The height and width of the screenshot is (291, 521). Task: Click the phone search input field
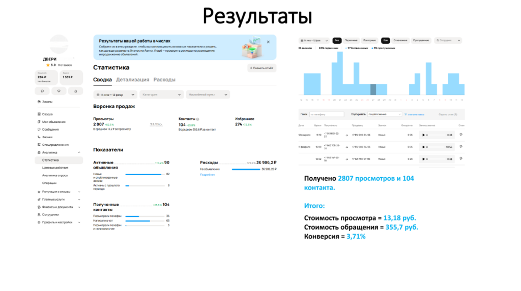click(x=327, y=114)
